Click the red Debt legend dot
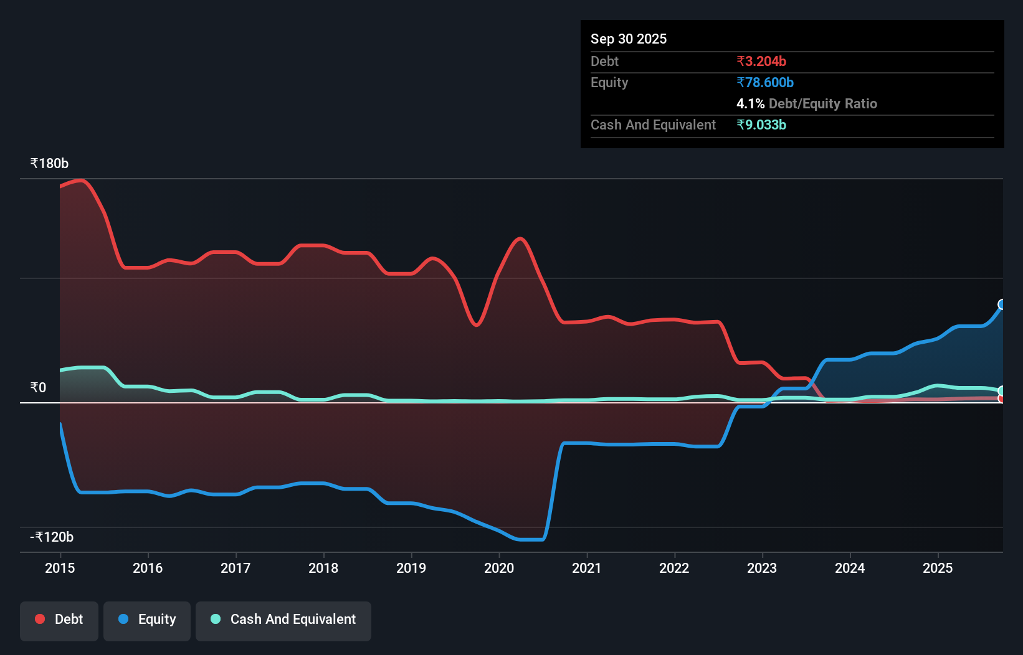Image resolution: width=1023 pixels, height=655 pixels. (39, 619)
